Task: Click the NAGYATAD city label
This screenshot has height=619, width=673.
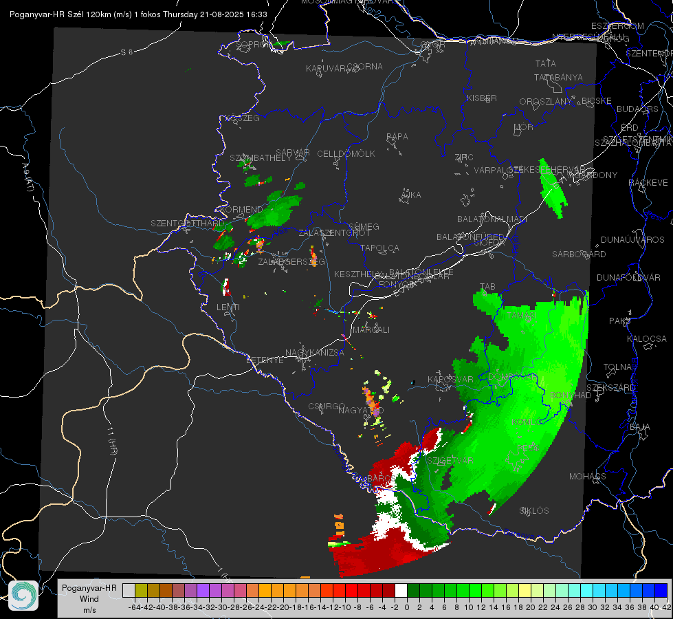Action: coord(361,411)
